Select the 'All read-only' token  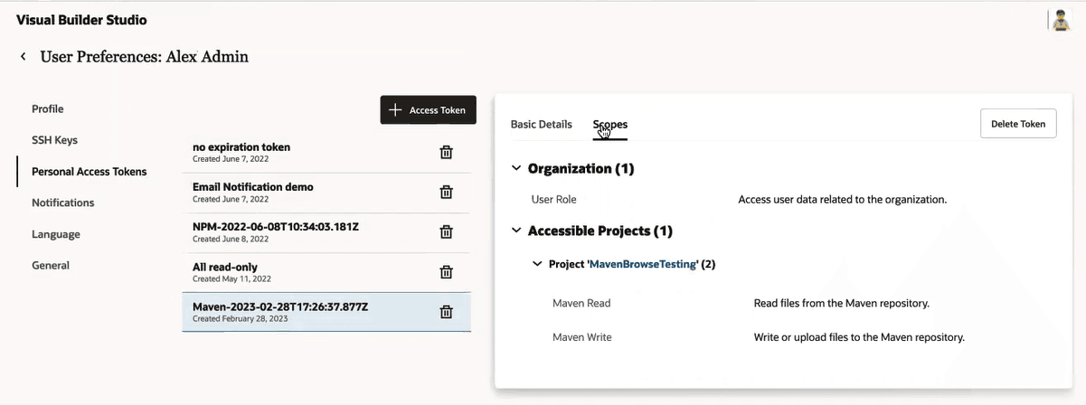(x=326, y=272)
